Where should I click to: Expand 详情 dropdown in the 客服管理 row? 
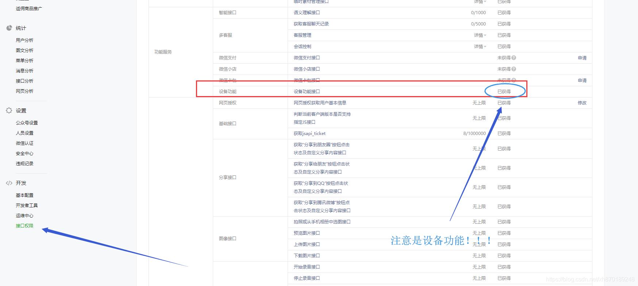tap(480, 35)
